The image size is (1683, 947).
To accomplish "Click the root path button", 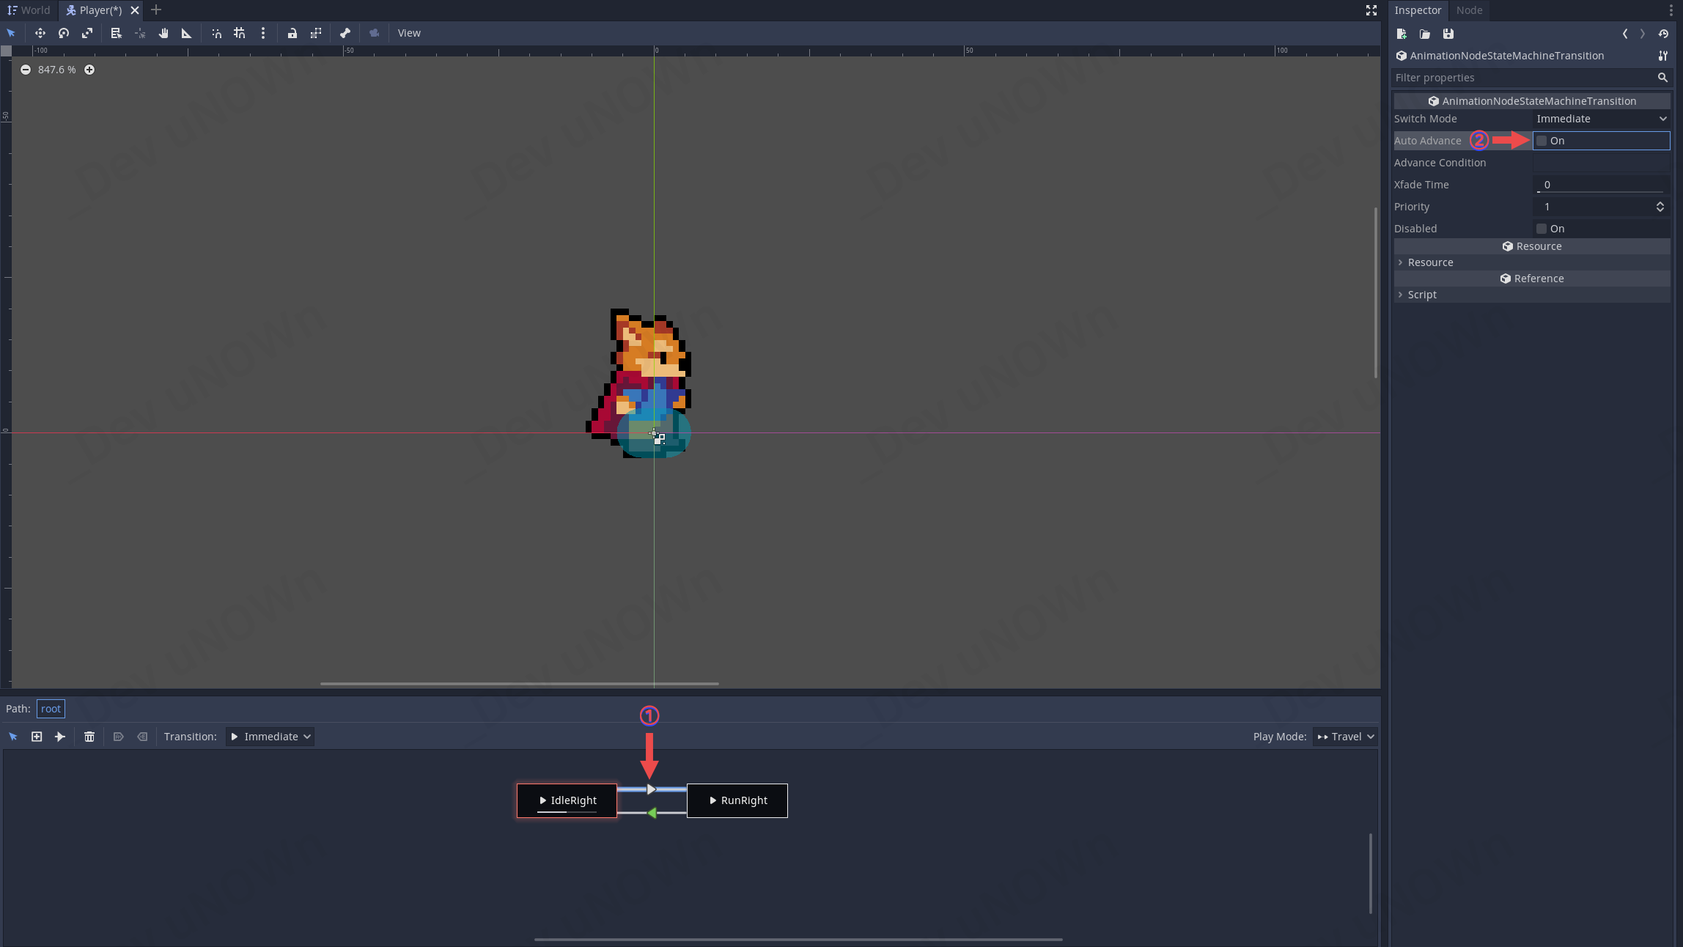I will click(x=51, y=709).
